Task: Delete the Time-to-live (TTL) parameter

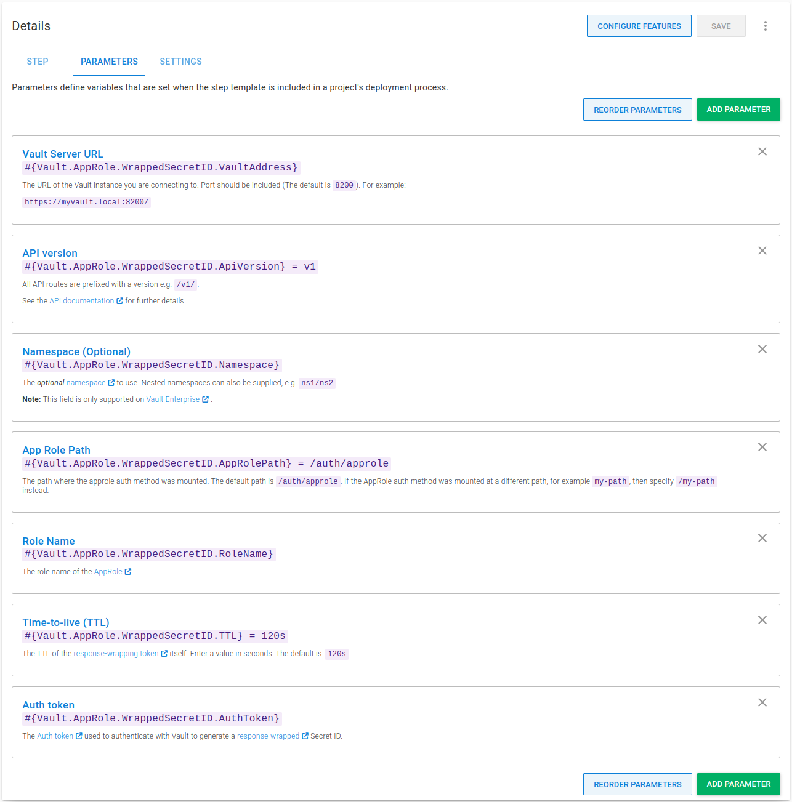Action: pos(762,620)
